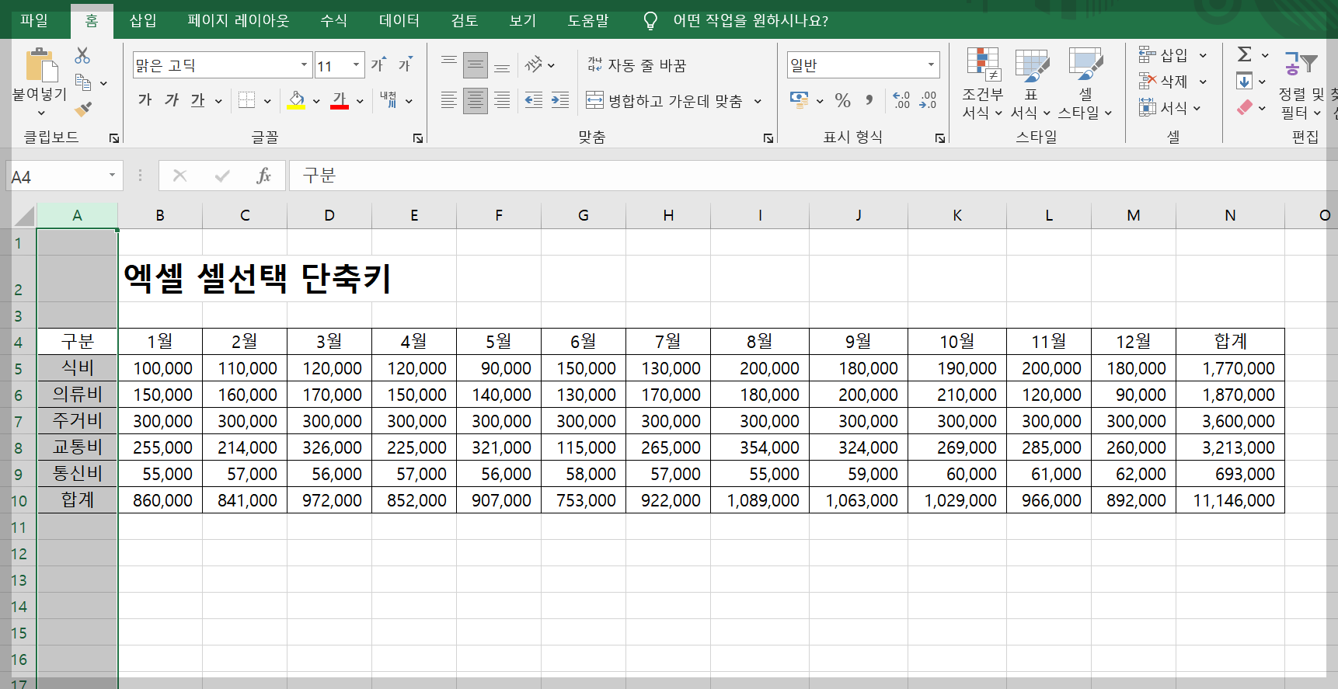The height and width of the screenshot is (689, 1338).
Task: Increase font size with larger 가 icon
Action: tap(378, 64)
